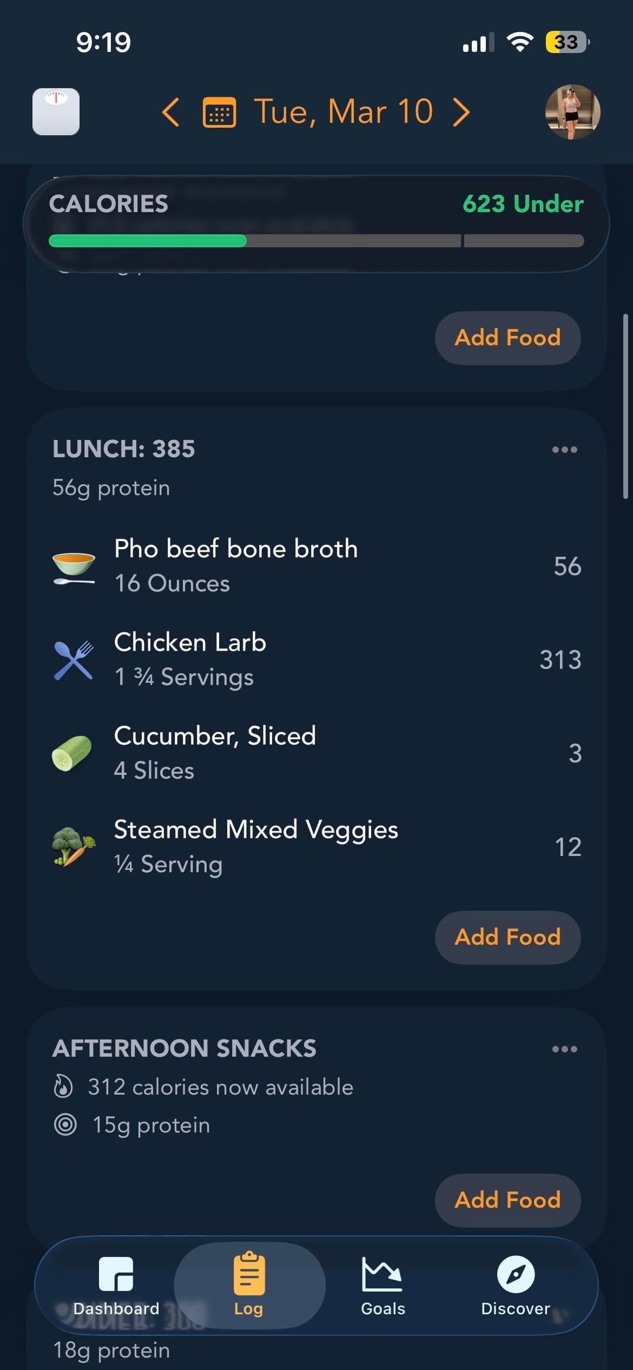
Task: Add food to Lunch
Action: pyautogui.click(x=508, y=937)
